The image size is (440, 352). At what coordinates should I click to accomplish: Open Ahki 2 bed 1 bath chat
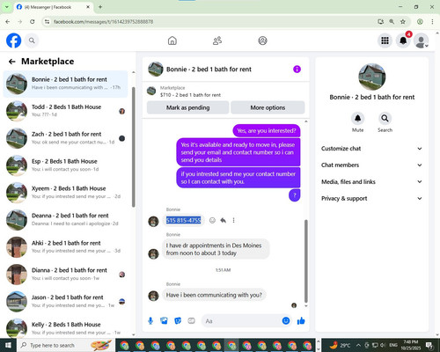(65, 246)
